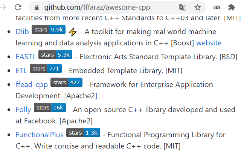
Task: Open the Extensions puzzle piece menu
Action: 232,7
